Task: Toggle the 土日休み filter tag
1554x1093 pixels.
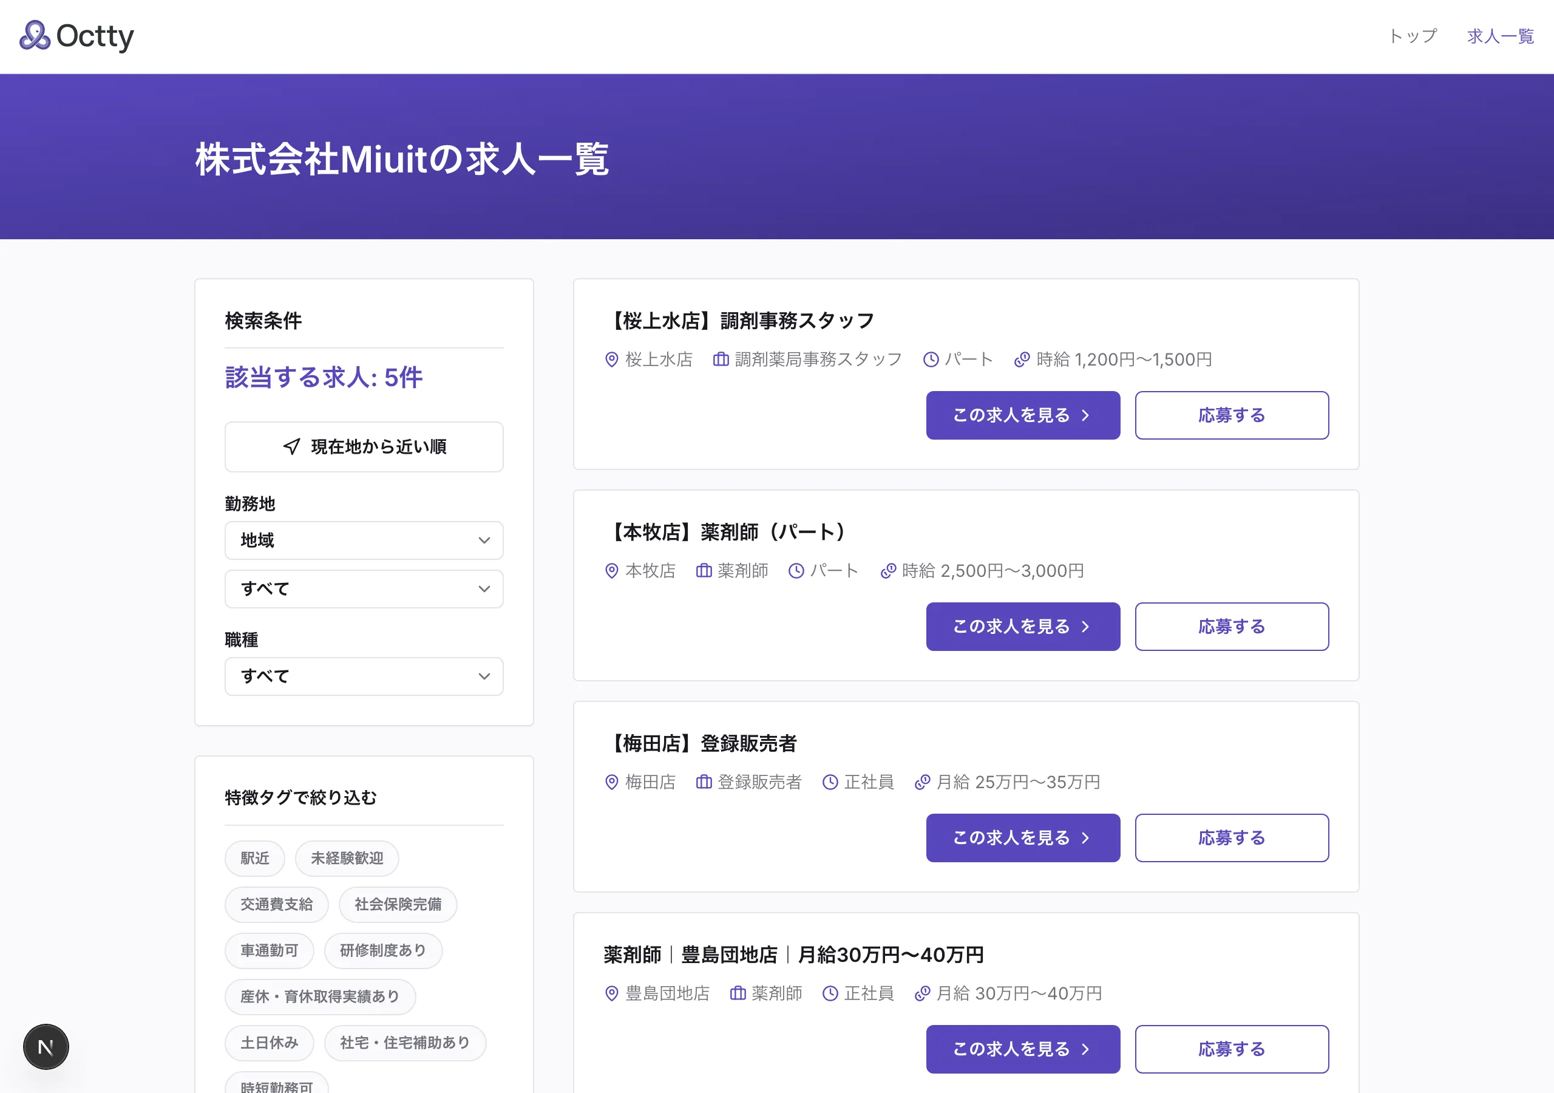Action: tap(269, 1043)
